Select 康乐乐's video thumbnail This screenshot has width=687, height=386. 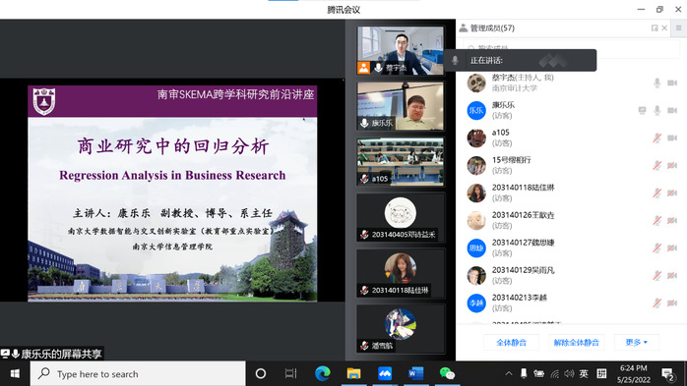(401, 106)
